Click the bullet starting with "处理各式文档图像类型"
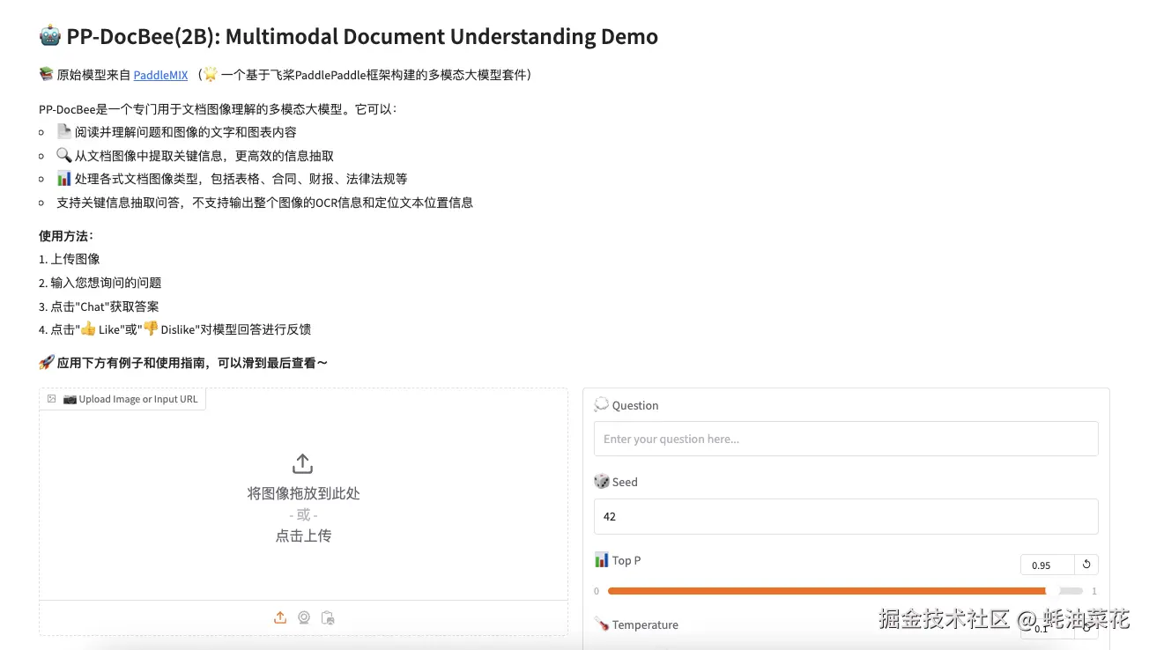 [x=232, y=179]
